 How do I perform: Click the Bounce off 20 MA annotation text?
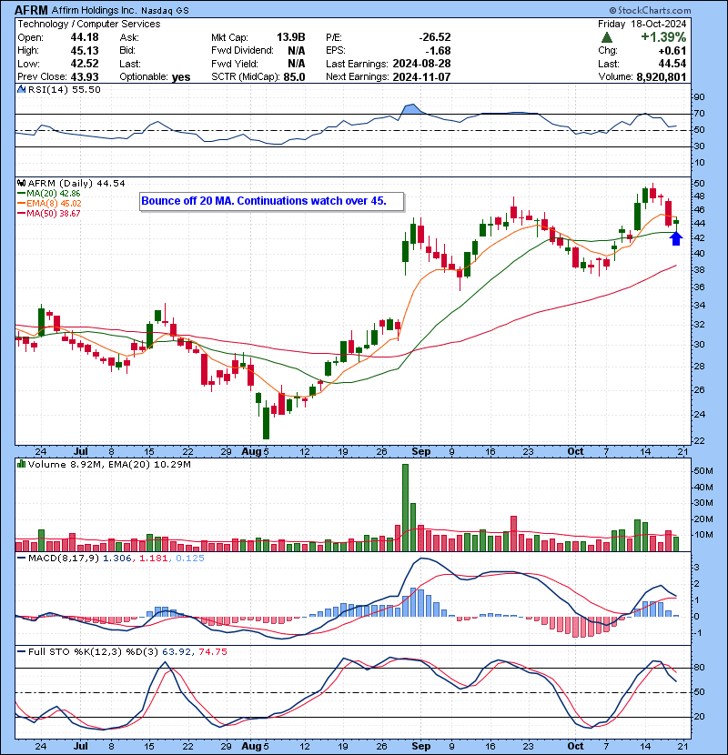(264, 201)
